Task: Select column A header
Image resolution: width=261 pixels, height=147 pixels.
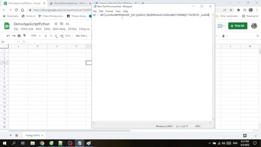Action: point(18,47)
